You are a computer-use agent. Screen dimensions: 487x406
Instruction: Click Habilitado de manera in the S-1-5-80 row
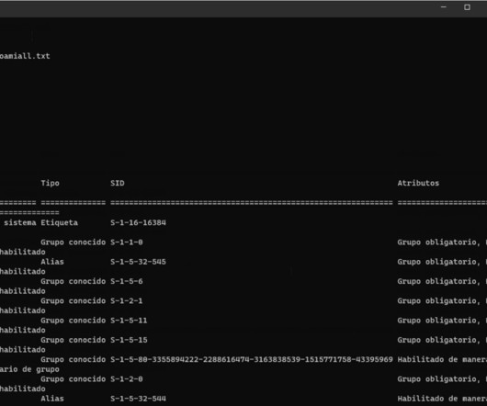click(x=442, y=359)
